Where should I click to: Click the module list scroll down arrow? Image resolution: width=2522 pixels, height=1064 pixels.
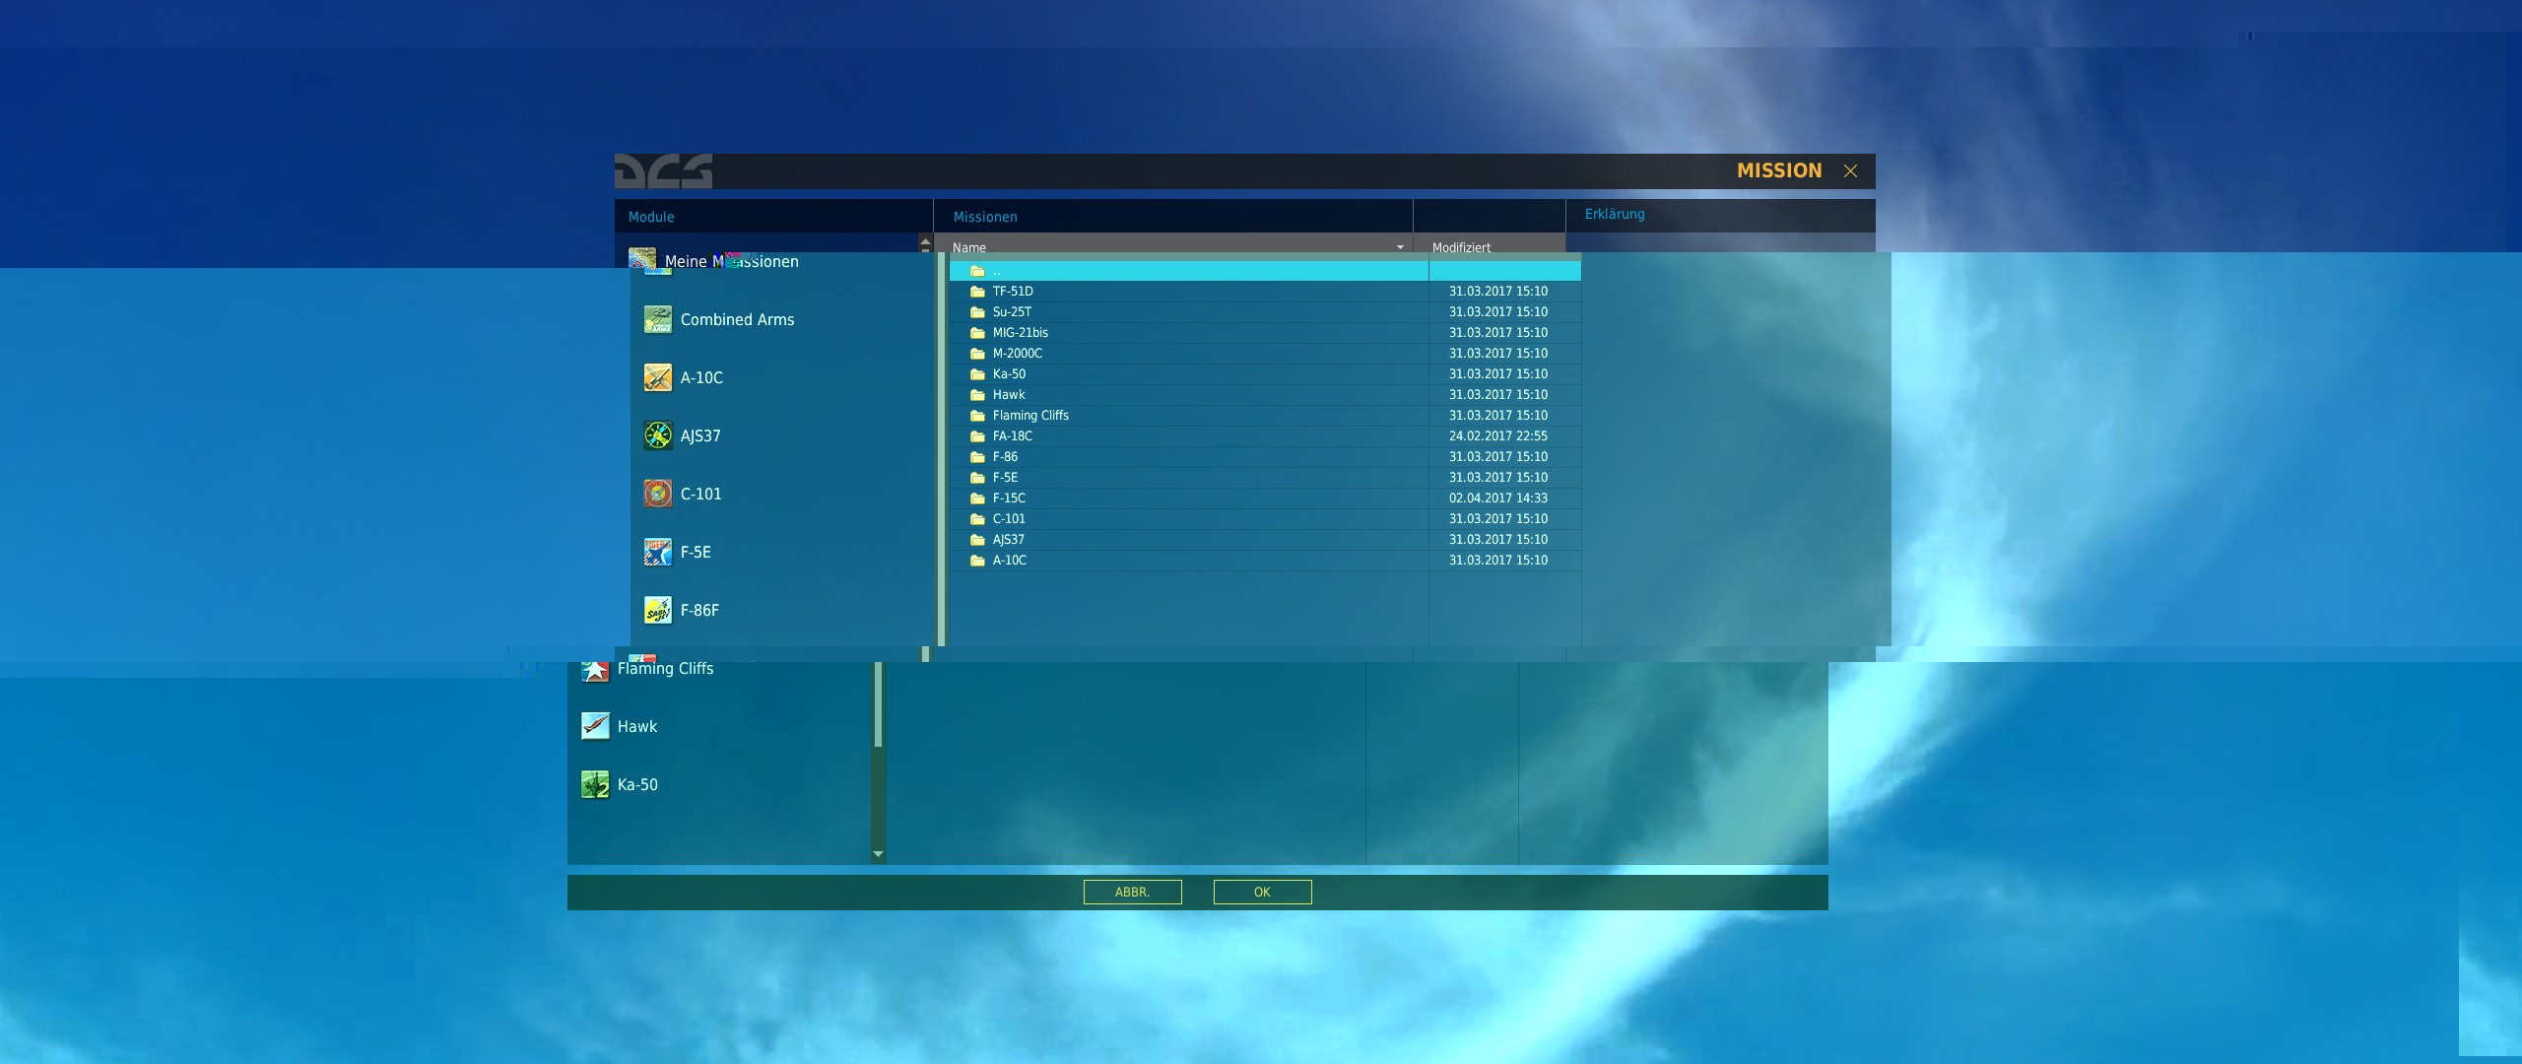click(878, 854)
